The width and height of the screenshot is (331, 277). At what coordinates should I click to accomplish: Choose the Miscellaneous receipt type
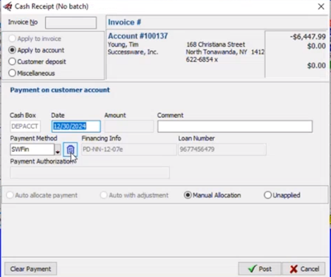(32, 73)
